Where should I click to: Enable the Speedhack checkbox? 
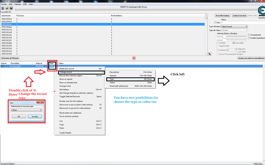click(x=249, y=38)
